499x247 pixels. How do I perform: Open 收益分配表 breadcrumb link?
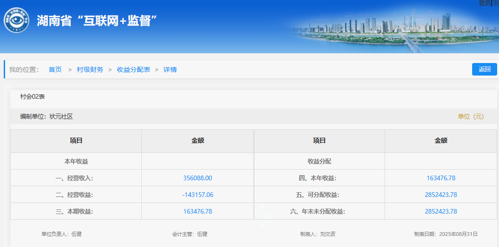click(x=133, y=70)
